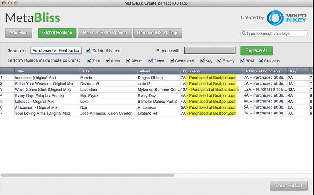Viewport: 314px width, 195px height.
Task: Uncheck the Comments column checkbox
Action: [172, 60]
